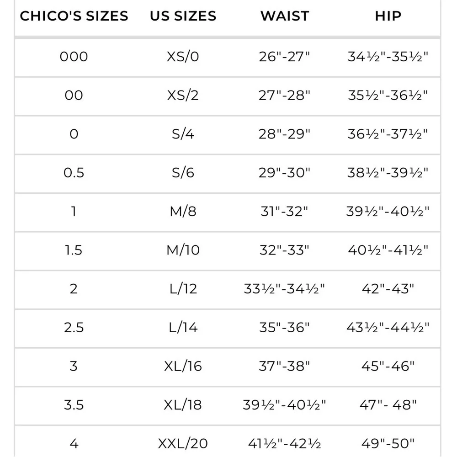Select the CHICO'S SIZES column header
The height and width of the screenshot is (457, 457).
point(74,16)
